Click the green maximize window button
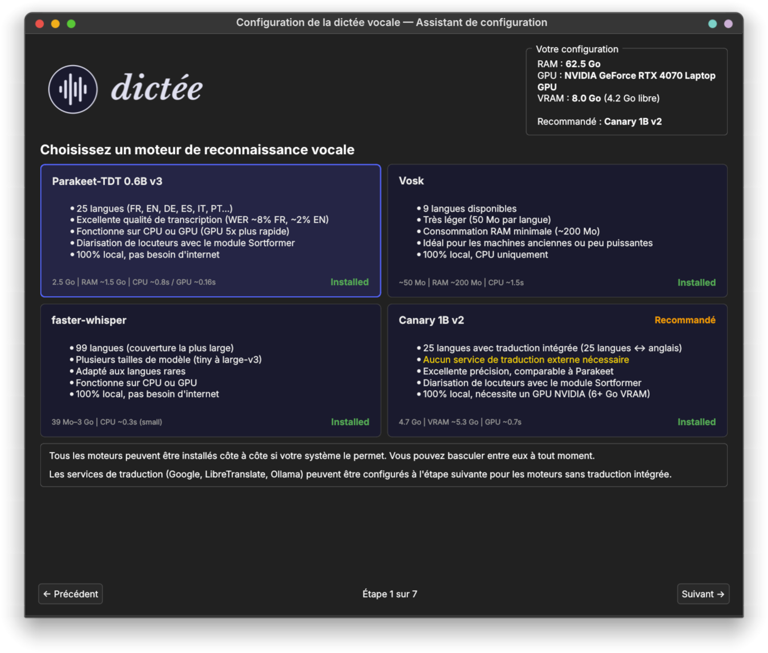Screen dimensions: 768x653 pyautogui.click(x=71, y=23)
